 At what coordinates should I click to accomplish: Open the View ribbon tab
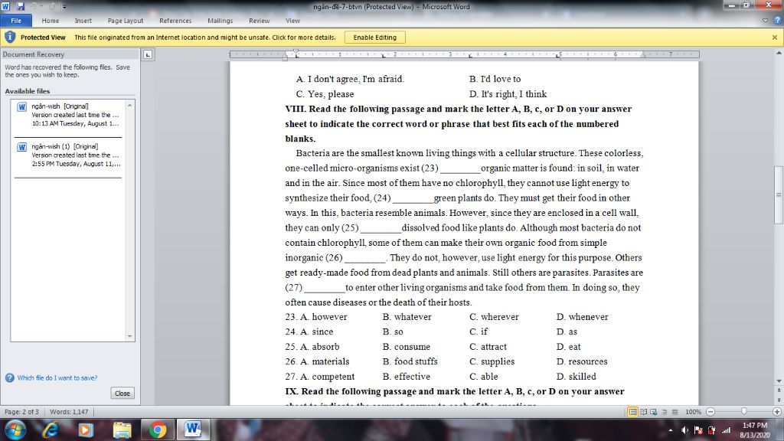(292, 21)
